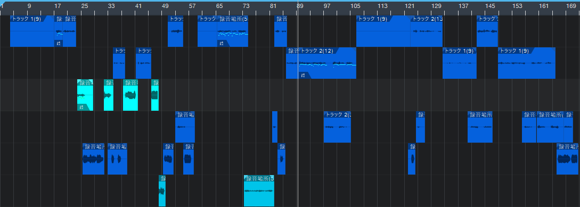
Task: Select 録音 clip near bar 156, fourth track
Action: pos(529,127)
